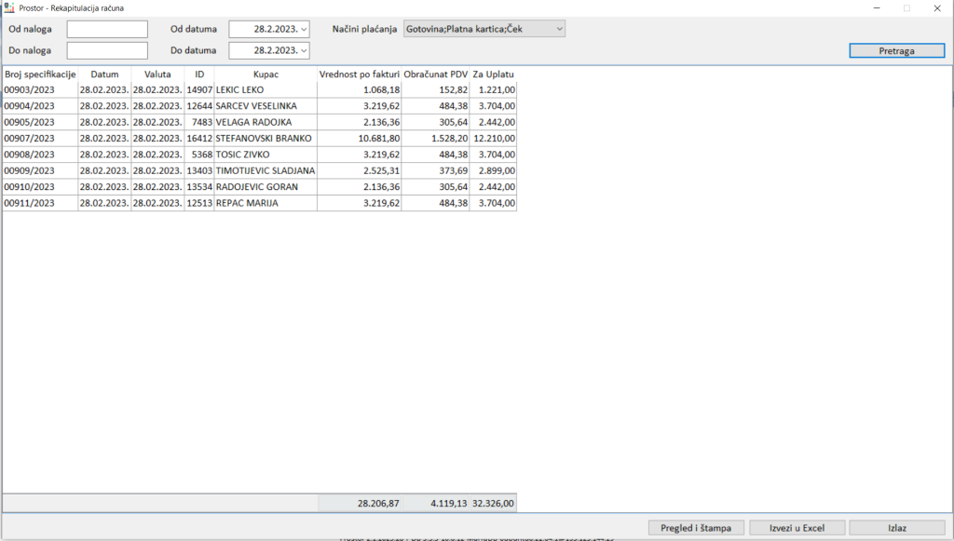The image size is (954, 541).
Task: Click the TIMOTIJEVIC SLADJANA customer cell
Action: [266, 170]
